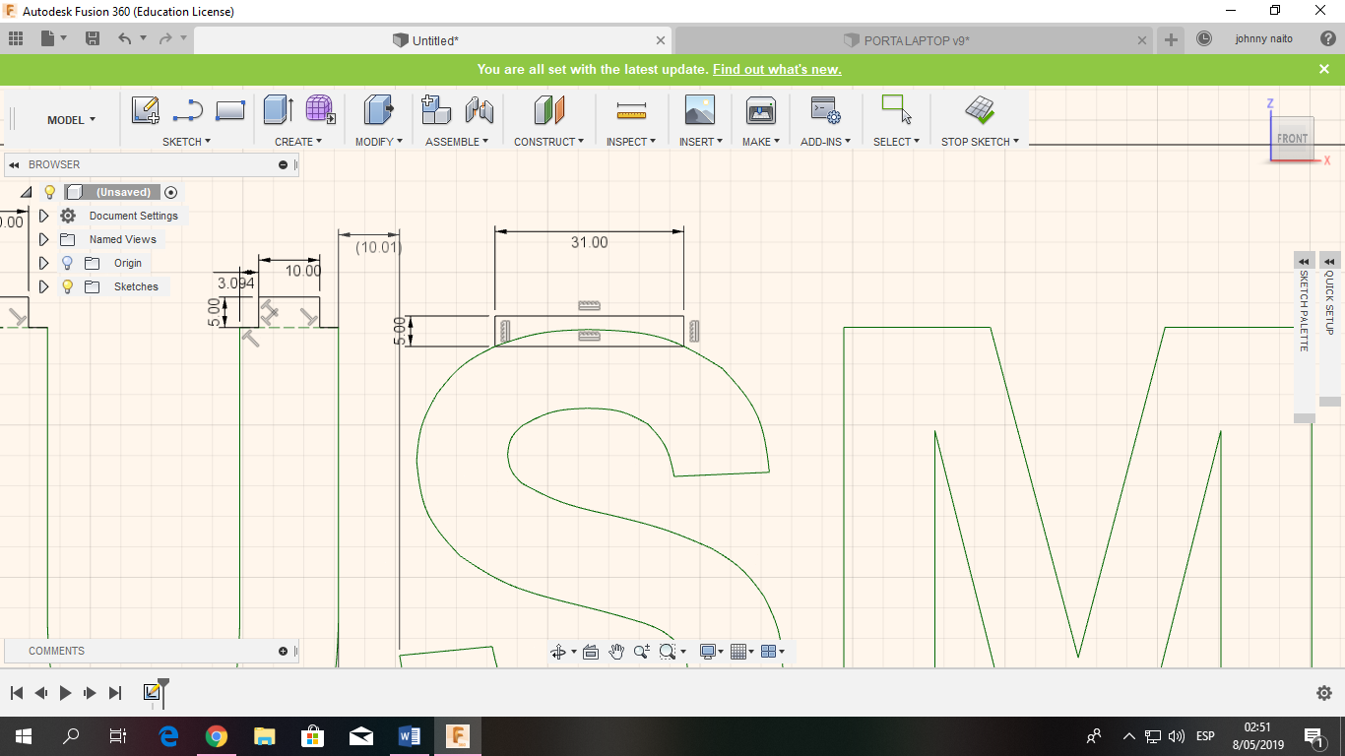This screenshot has width=1345, height=756.
Task: Select the Untitled document tab
Action: pos(434,40)
